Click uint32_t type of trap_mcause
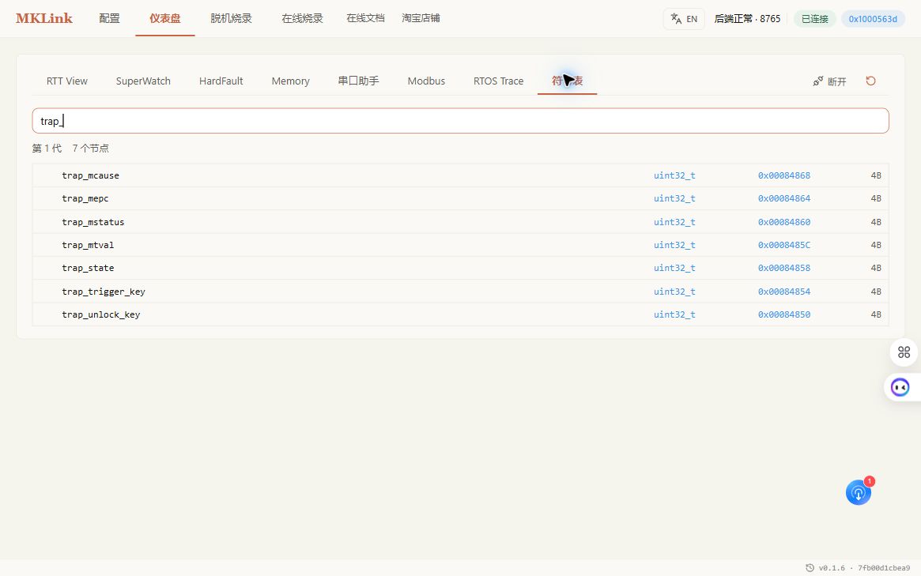 coord(674,175)
